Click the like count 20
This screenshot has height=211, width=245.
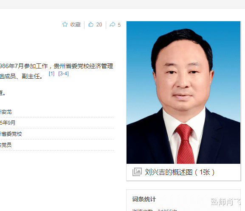coord(99,25)
